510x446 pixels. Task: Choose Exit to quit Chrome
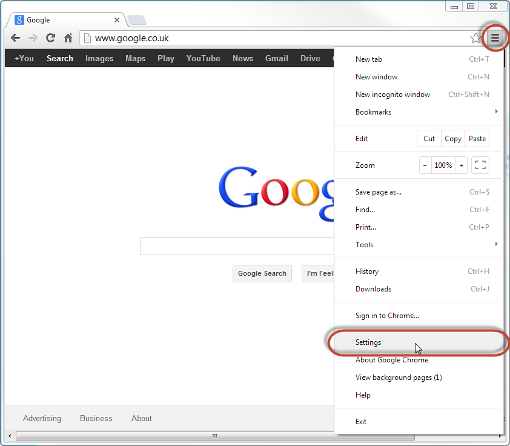coord(419,422)
